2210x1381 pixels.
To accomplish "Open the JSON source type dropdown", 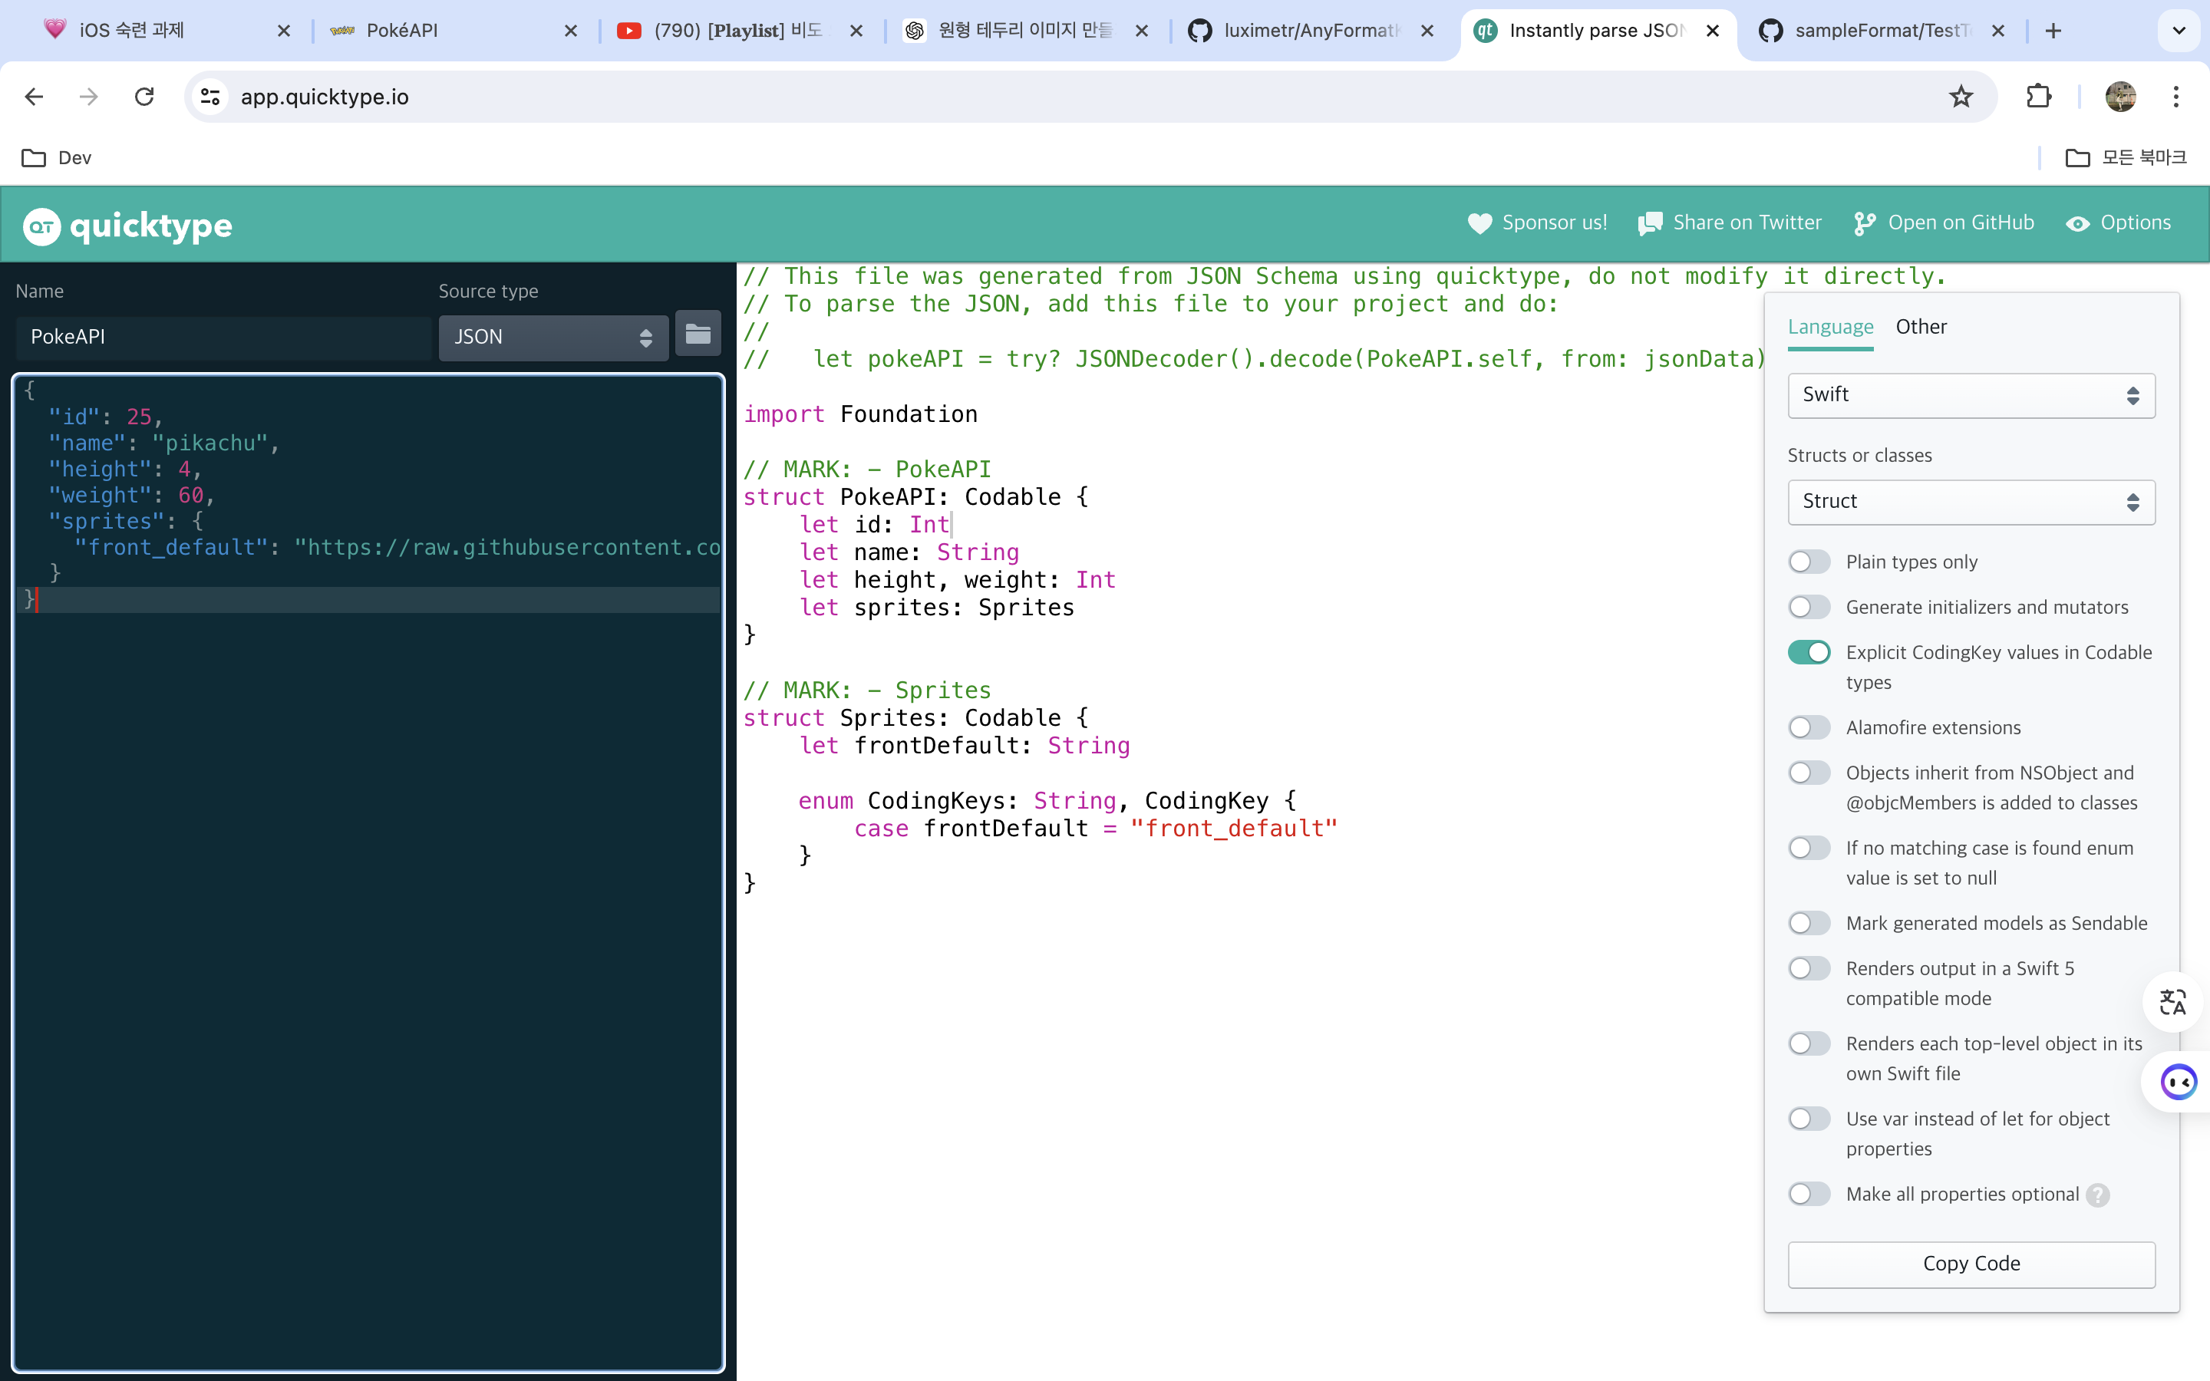I will (x=552, y=337).
